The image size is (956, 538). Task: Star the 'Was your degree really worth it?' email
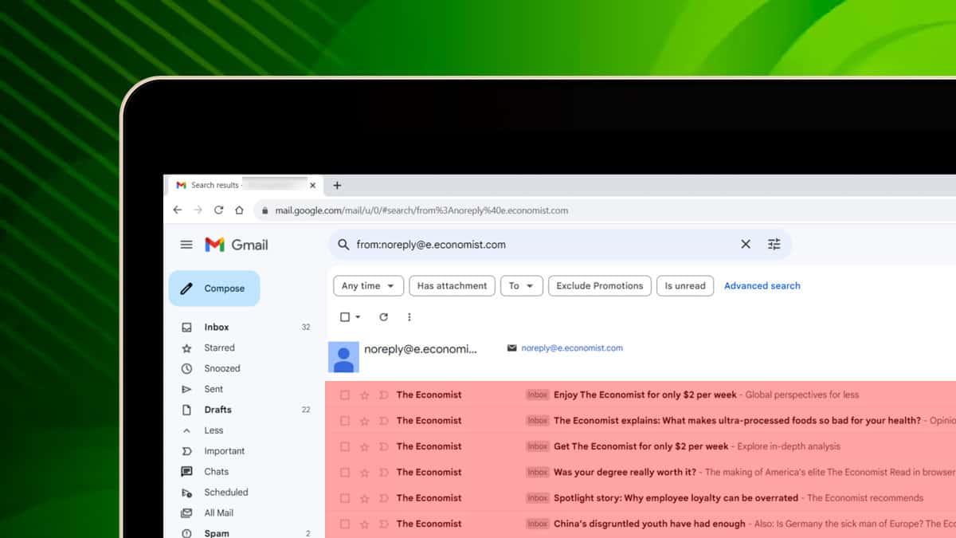click(365, 473)
